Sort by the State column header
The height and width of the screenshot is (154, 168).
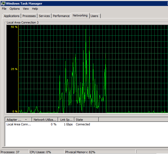click(x=86, y=120)
